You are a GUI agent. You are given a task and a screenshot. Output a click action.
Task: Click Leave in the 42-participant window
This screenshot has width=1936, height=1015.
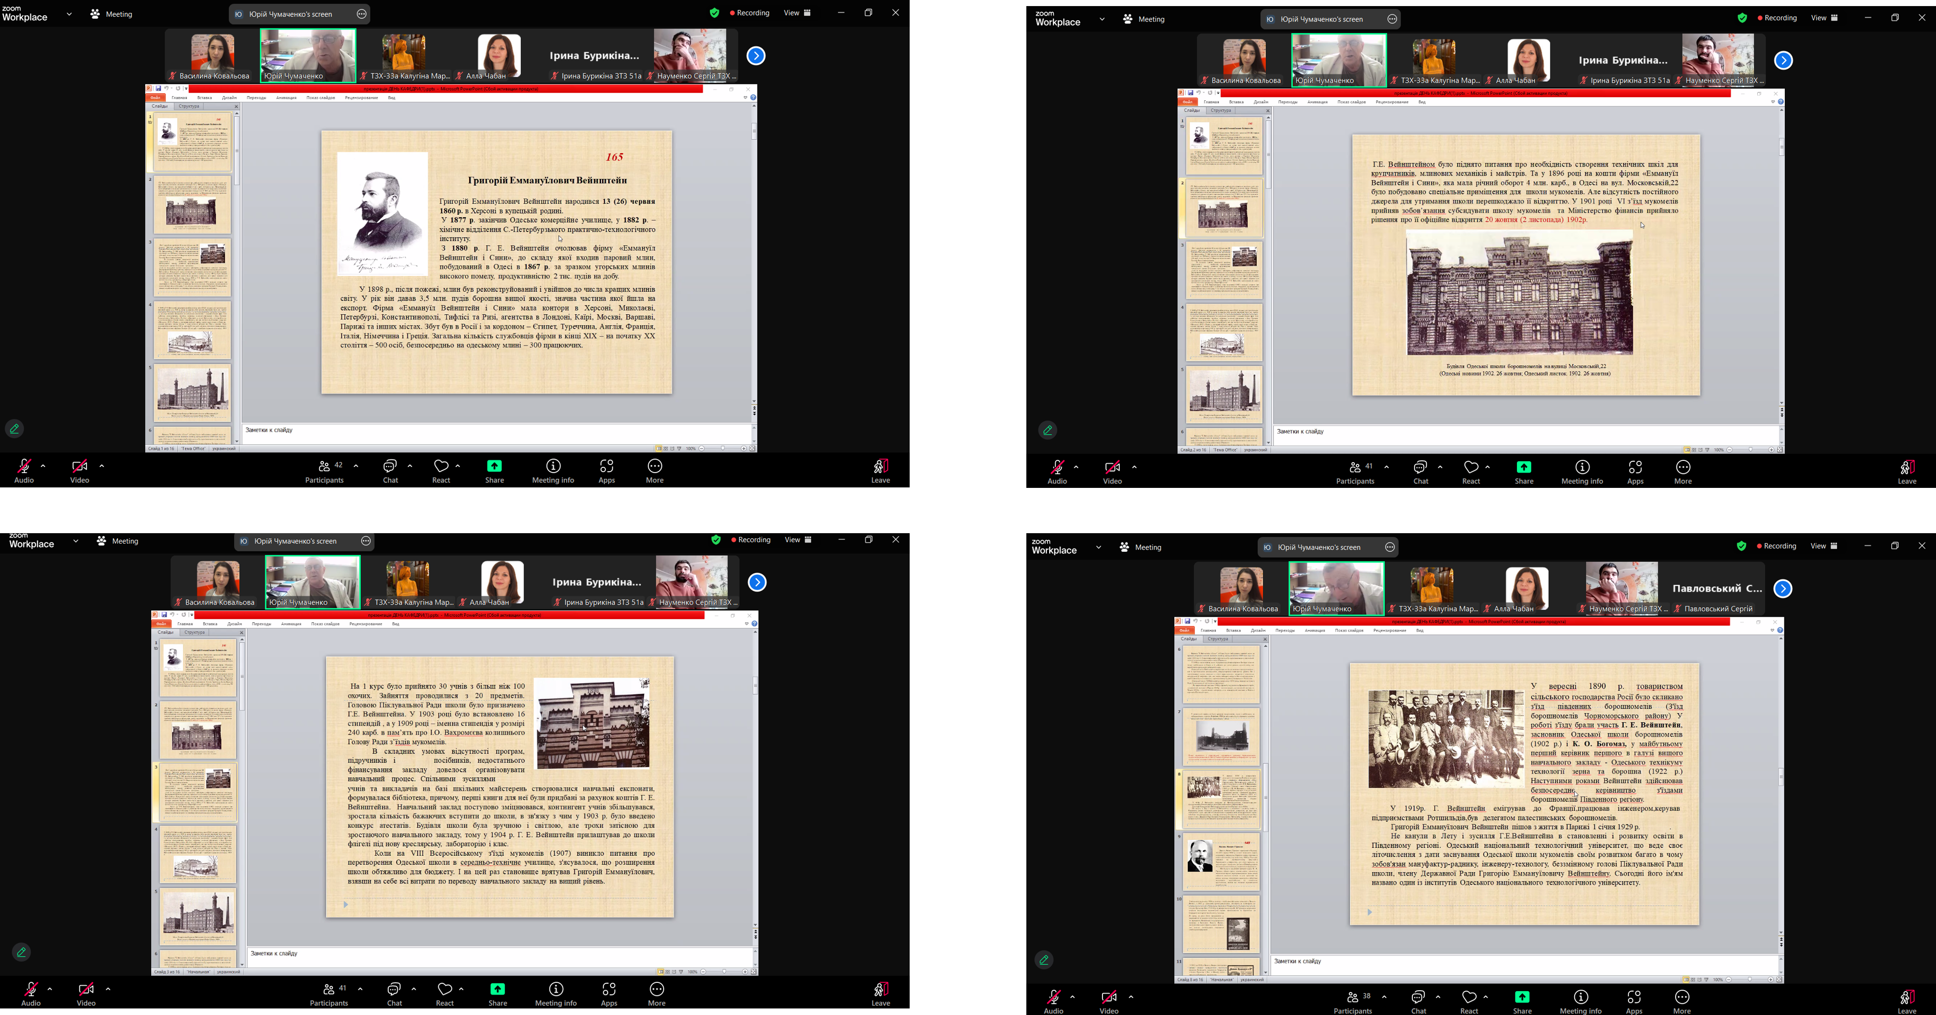881,472
